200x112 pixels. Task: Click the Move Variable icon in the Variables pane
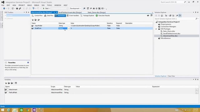[9, 83]
